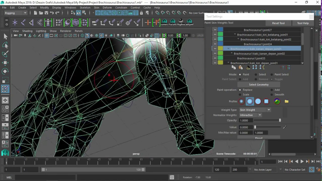The height and width of the screenshot is (181, 322).
Task: Choose the Paint Selection tool in toolbox
Action: (x=5, y=54)
